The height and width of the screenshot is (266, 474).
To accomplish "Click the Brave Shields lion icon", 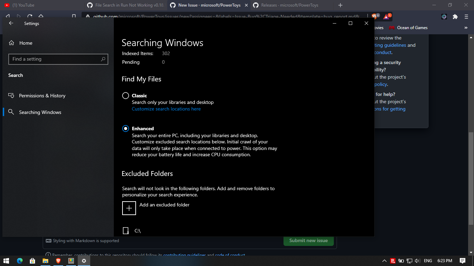I will pos(374,16).
